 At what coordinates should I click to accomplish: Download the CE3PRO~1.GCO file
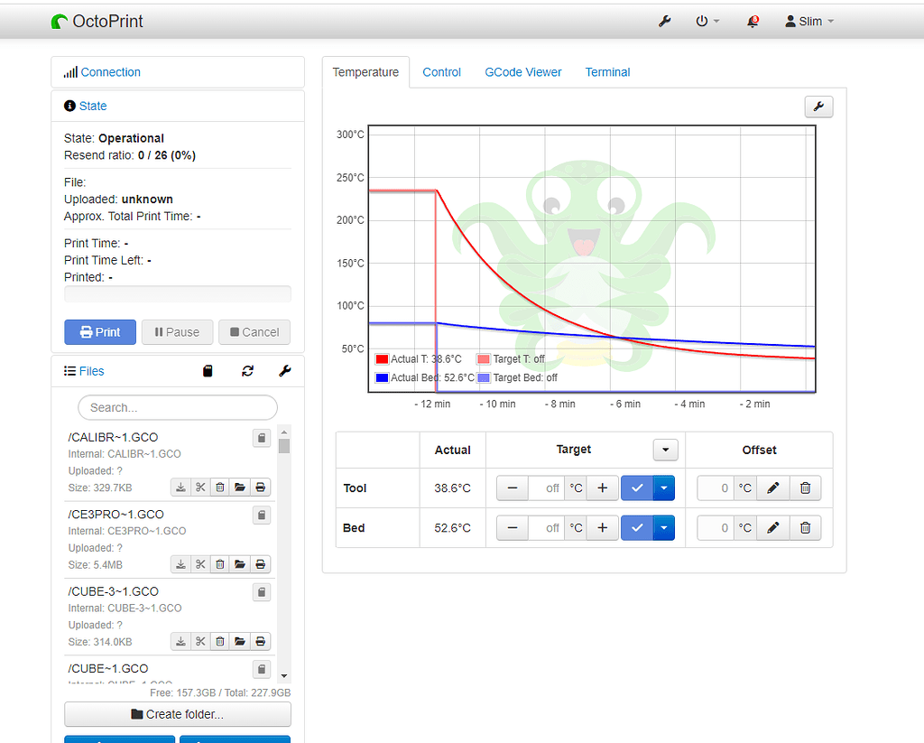(180, 563)
